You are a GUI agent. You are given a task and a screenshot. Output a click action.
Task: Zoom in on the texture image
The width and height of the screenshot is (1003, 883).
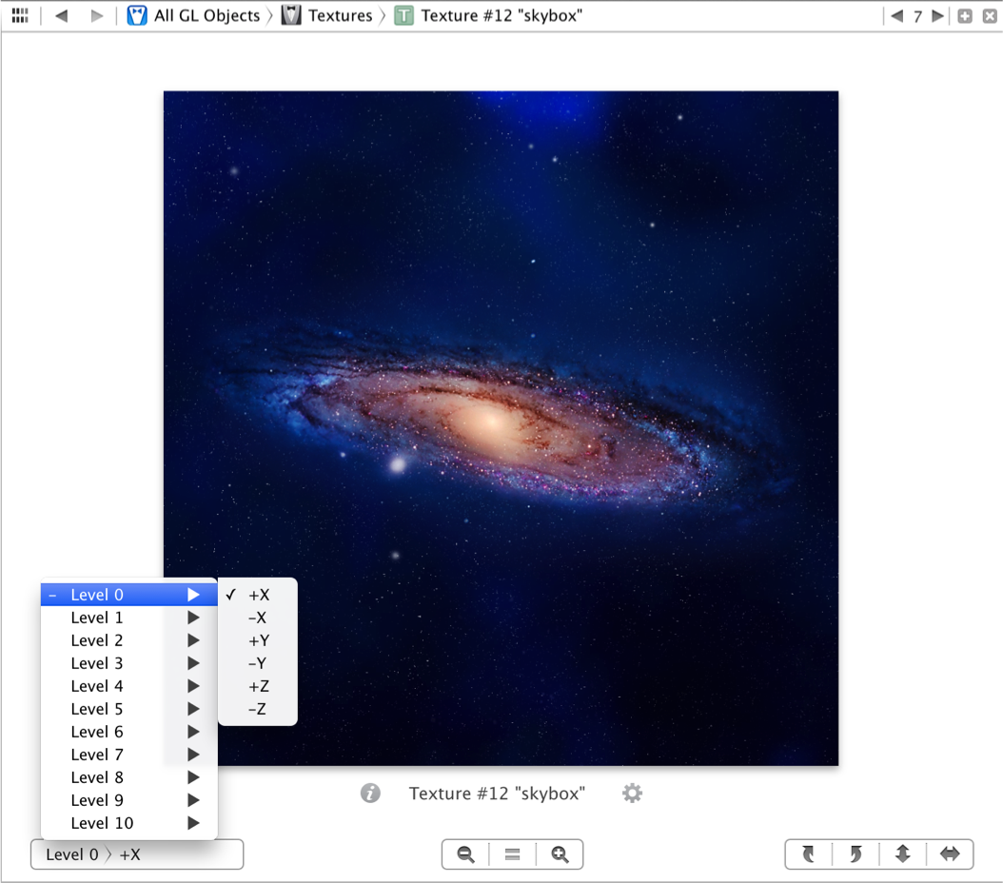pos(560,854)
